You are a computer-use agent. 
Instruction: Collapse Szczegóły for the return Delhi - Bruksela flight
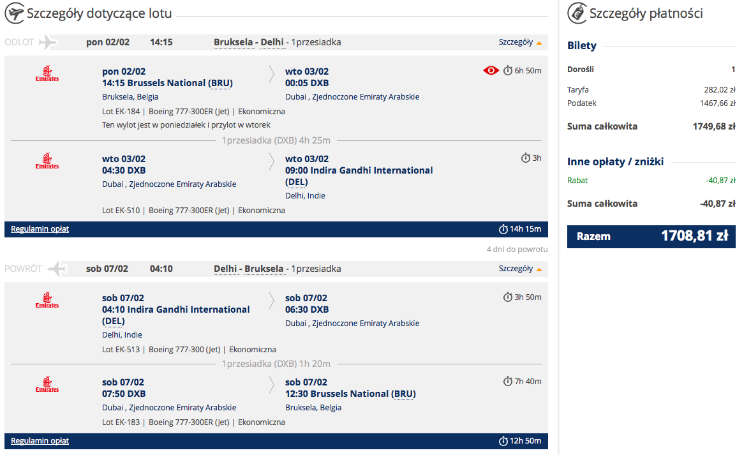[x=520, y=269]
